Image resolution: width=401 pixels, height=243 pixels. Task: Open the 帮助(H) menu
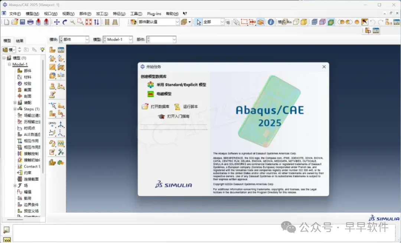pos(172,13)
